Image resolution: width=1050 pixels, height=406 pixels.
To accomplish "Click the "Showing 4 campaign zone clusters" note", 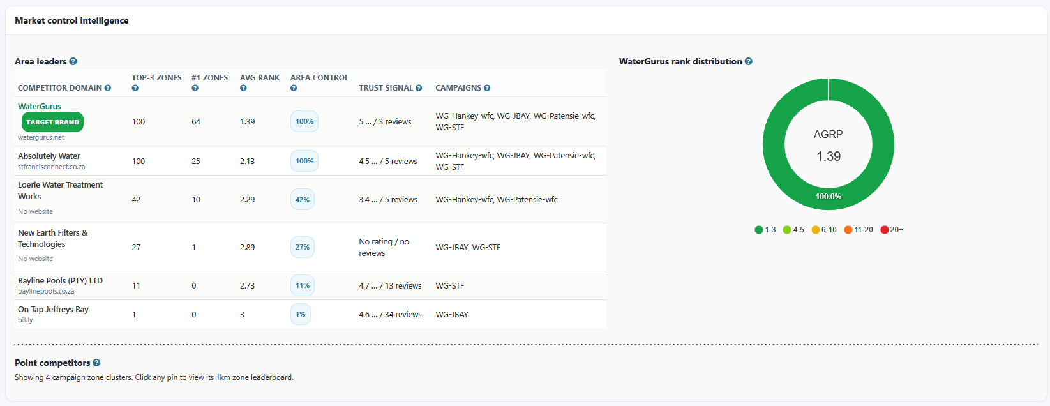I will click(154, 377).
